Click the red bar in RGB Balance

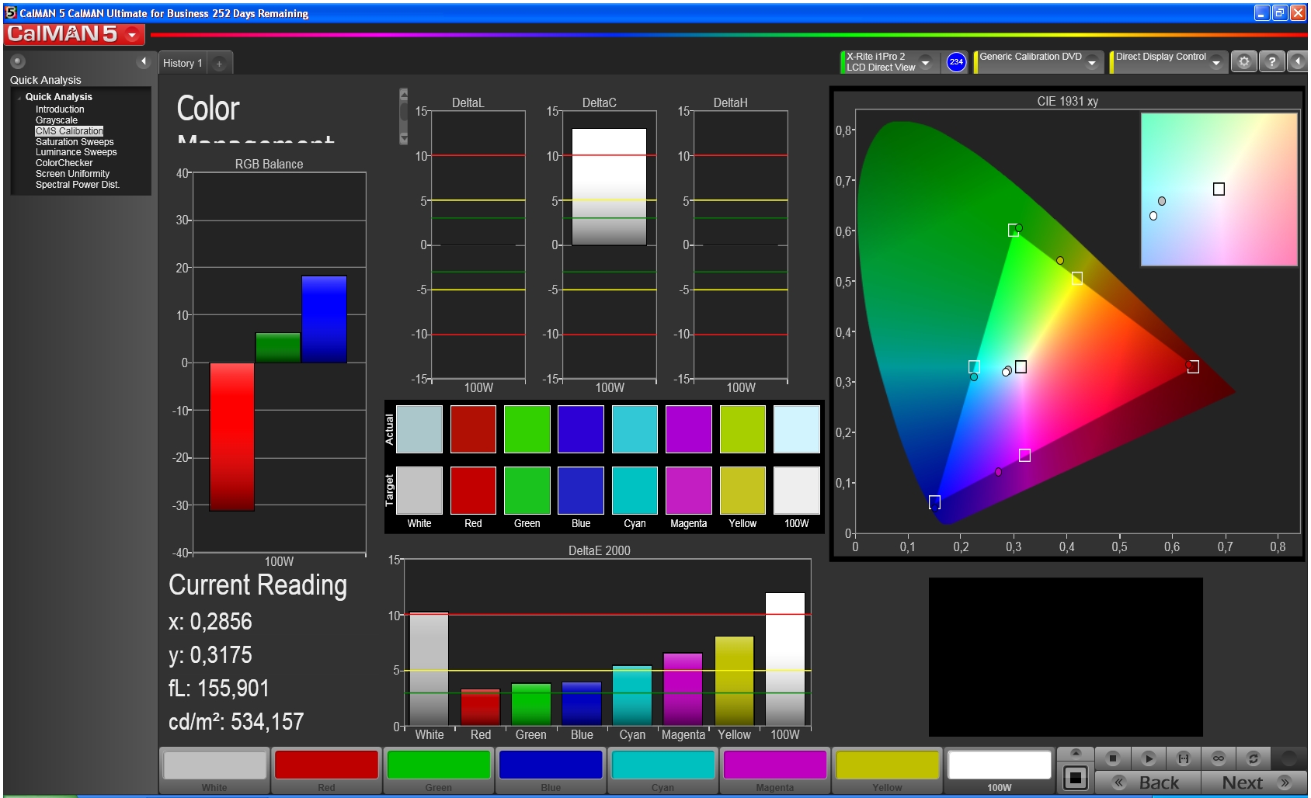click(231, 436)
